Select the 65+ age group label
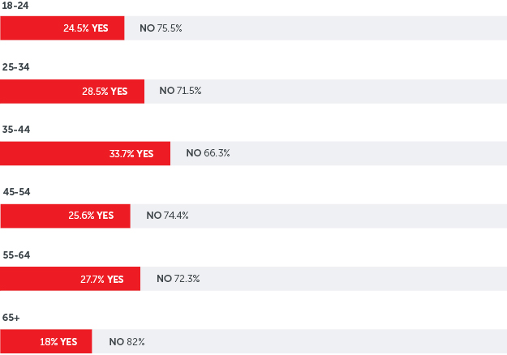507x355 pixels. point(11,318)
